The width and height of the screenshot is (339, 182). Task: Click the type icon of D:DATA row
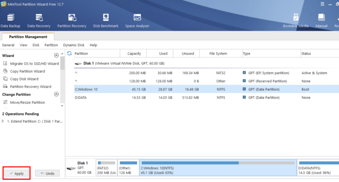[244, 97]
